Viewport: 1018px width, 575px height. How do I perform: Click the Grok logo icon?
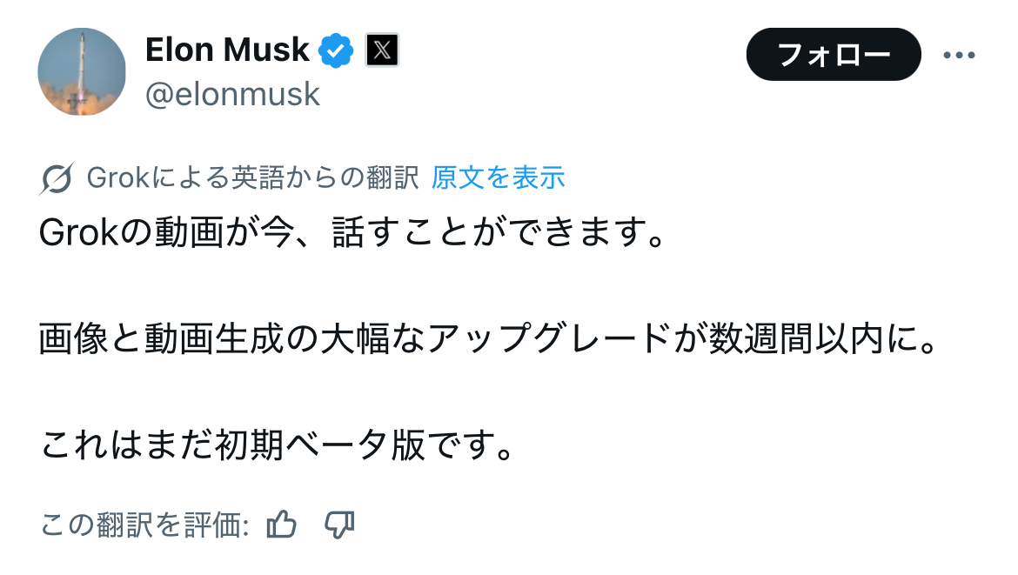click(x=57, y=178)
